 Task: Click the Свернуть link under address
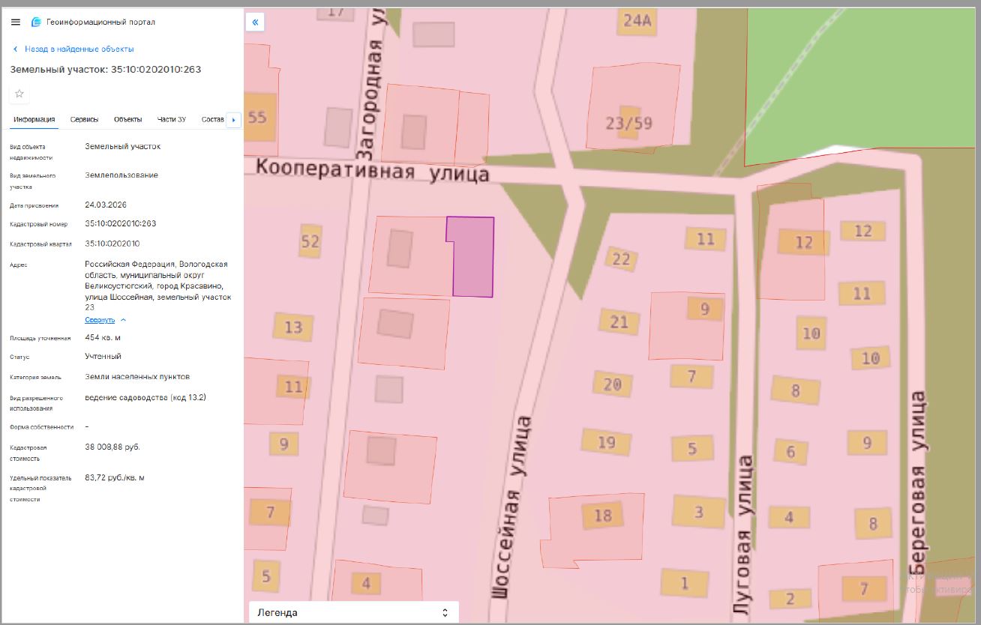[100, 320]
